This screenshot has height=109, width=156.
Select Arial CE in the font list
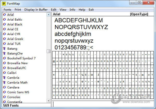(13, 29)
